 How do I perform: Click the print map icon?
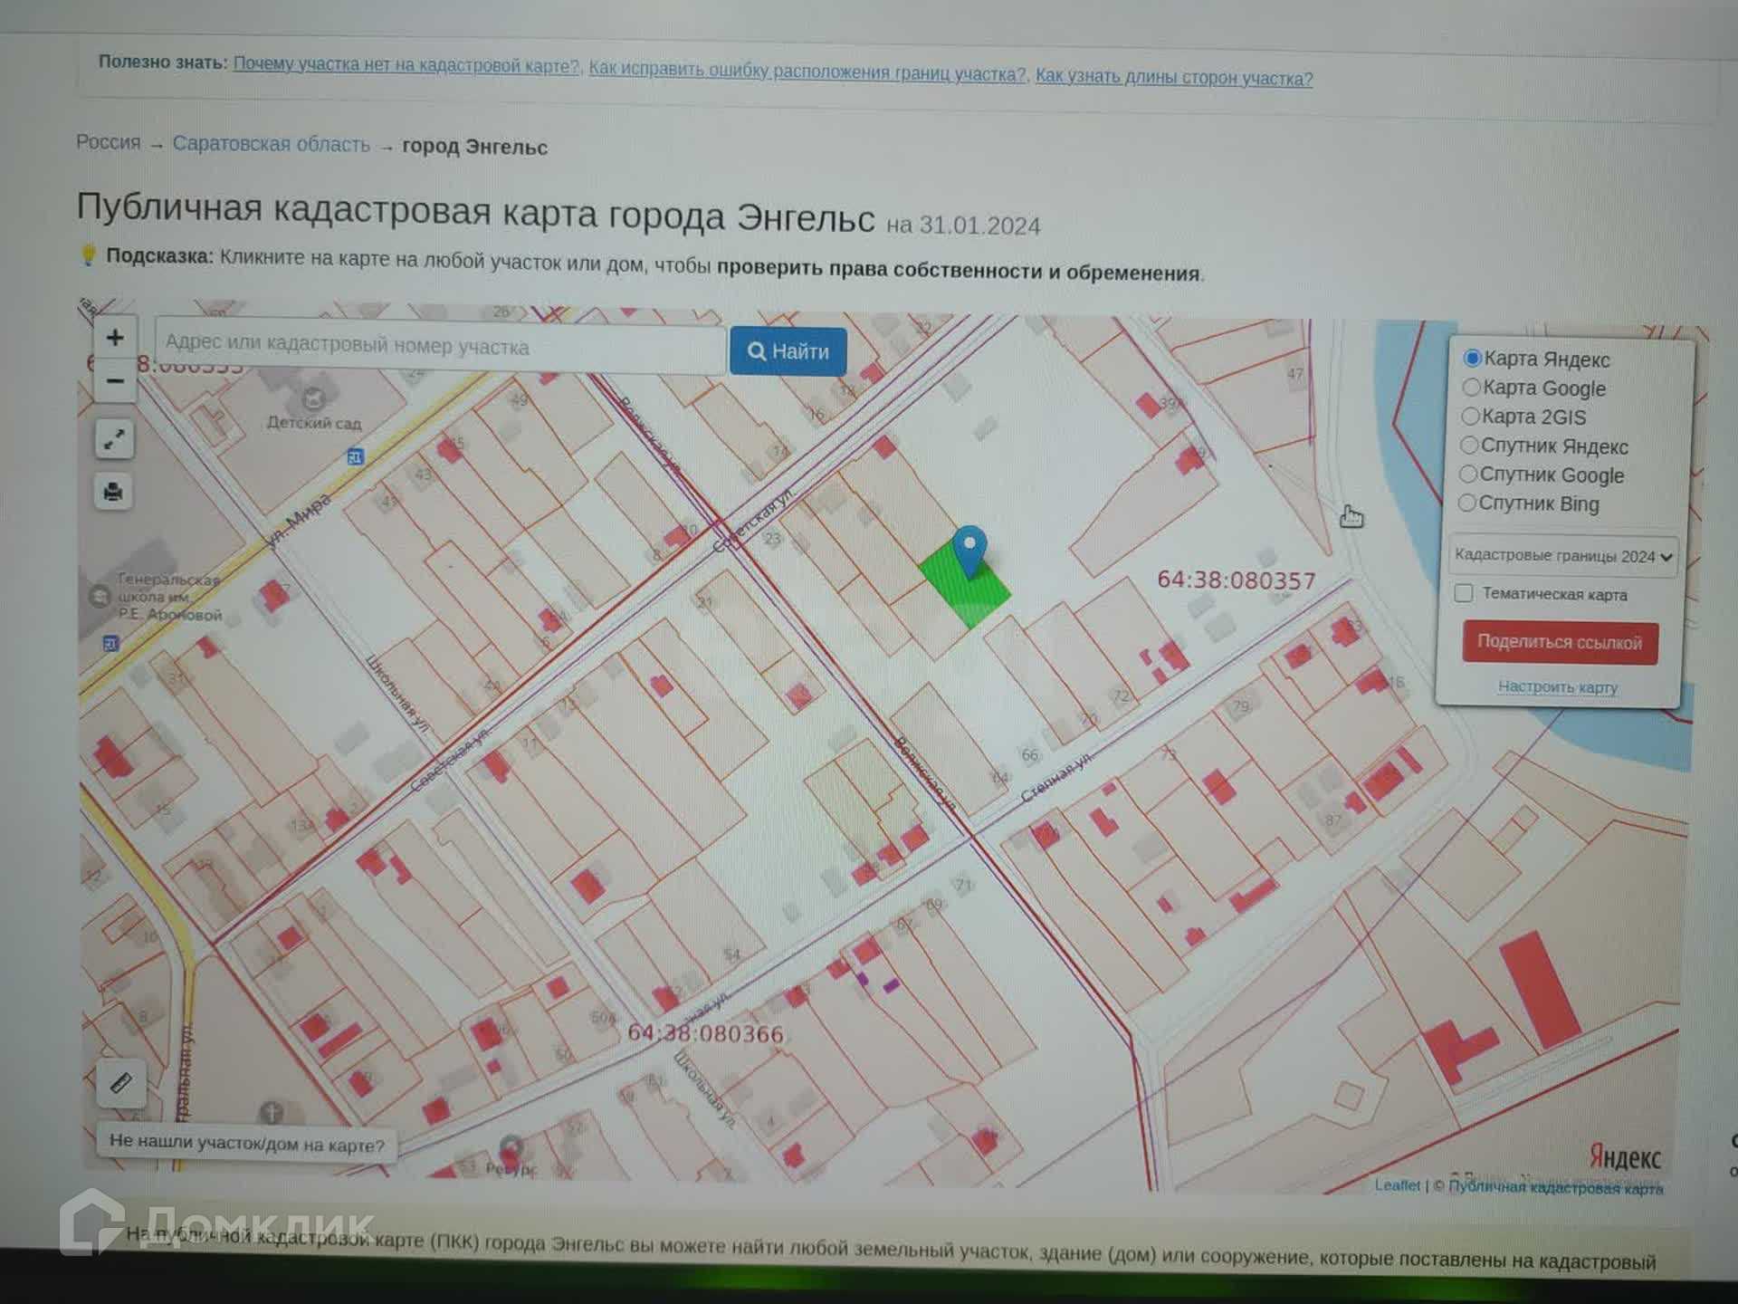coord(113,492)
